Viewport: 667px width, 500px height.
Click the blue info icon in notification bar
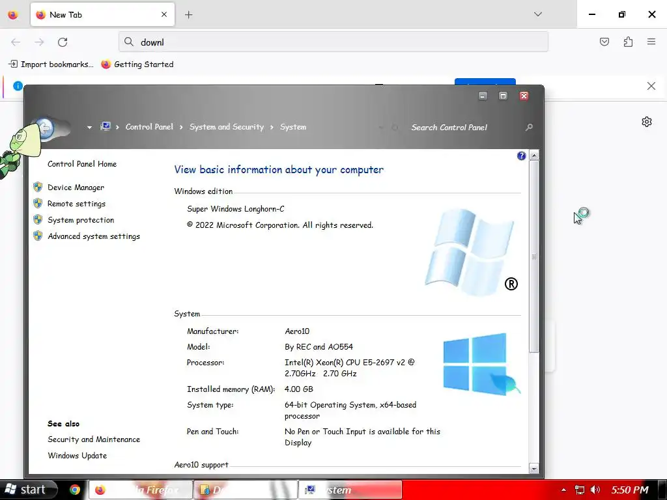point(18,86)
